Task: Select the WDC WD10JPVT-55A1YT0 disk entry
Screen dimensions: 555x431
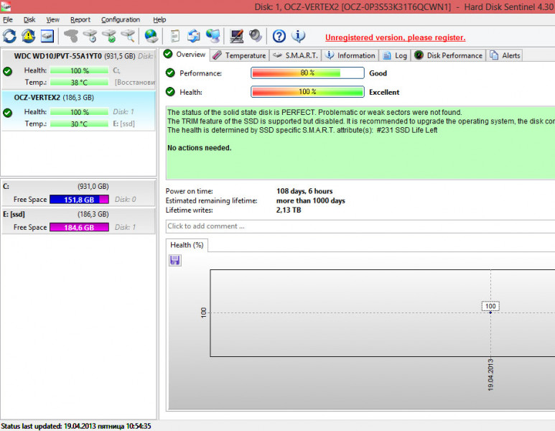Action: point(78,70)
